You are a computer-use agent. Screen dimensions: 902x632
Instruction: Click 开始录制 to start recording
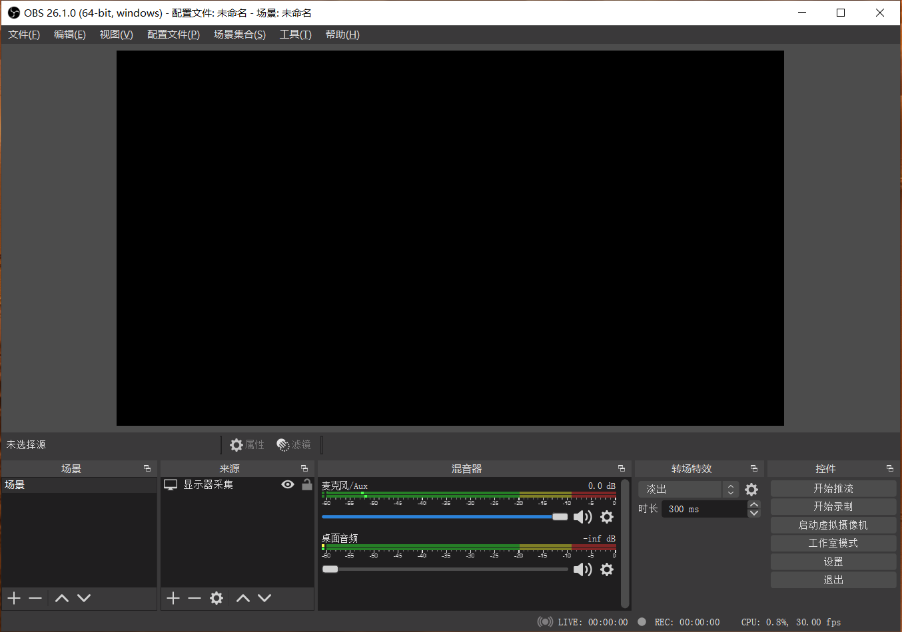tap(833, 506)
